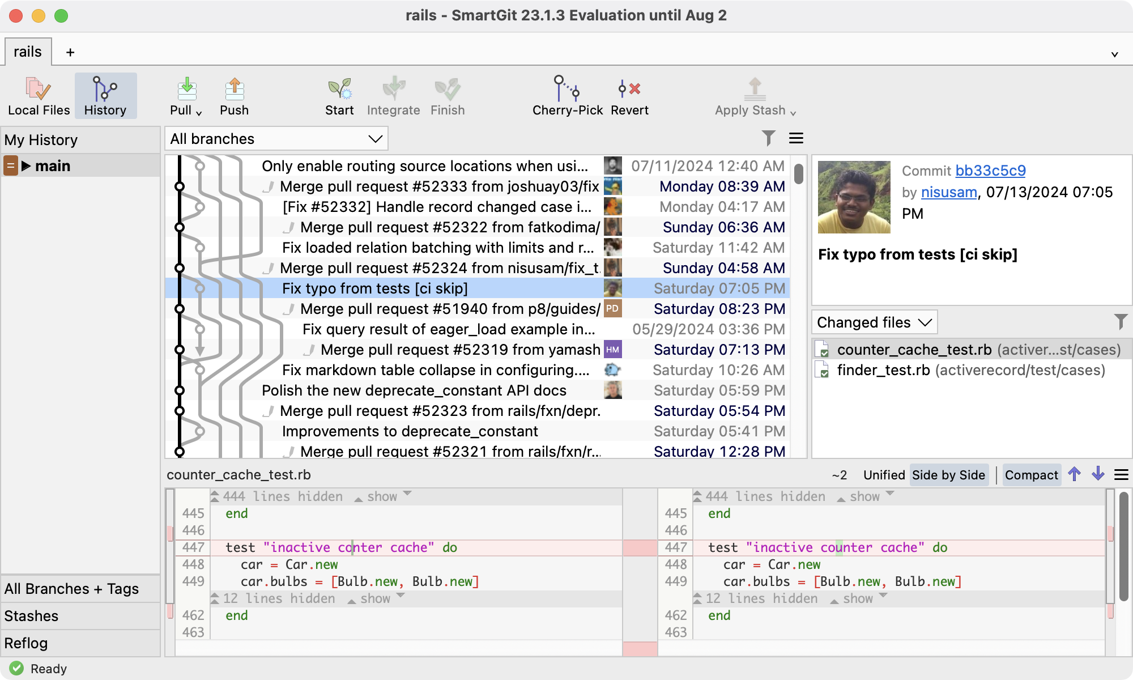The width and height of the screenshot is (1133, 680).
Task: Open the Stashes section
Action: [32, 616]
